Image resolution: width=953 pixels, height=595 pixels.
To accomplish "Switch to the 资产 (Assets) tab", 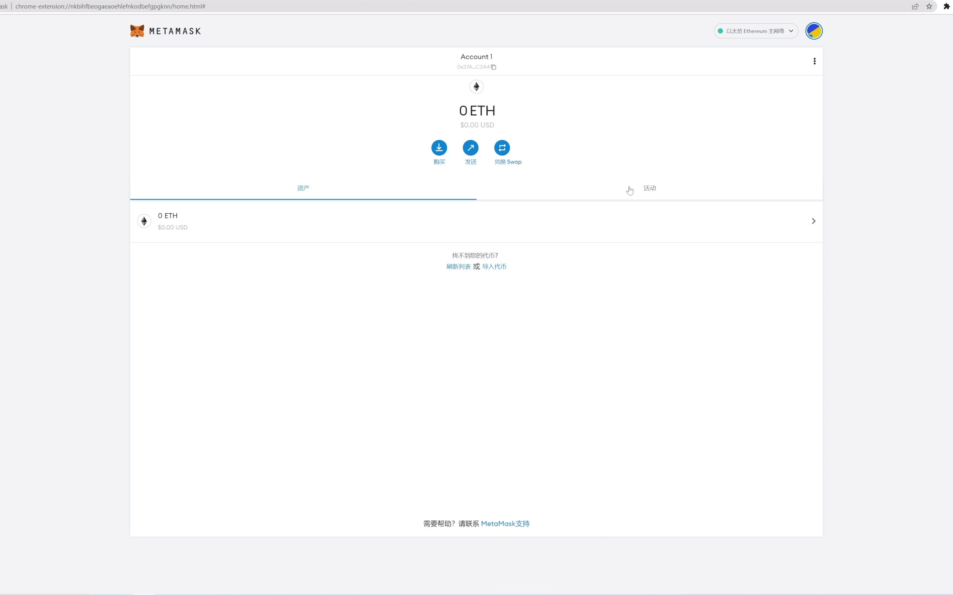I will tap(303, 188).
